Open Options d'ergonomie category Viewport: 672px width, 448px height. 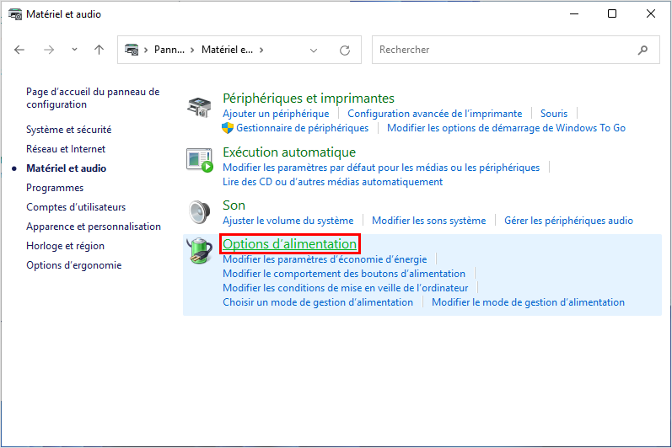[x=73, y=265]
